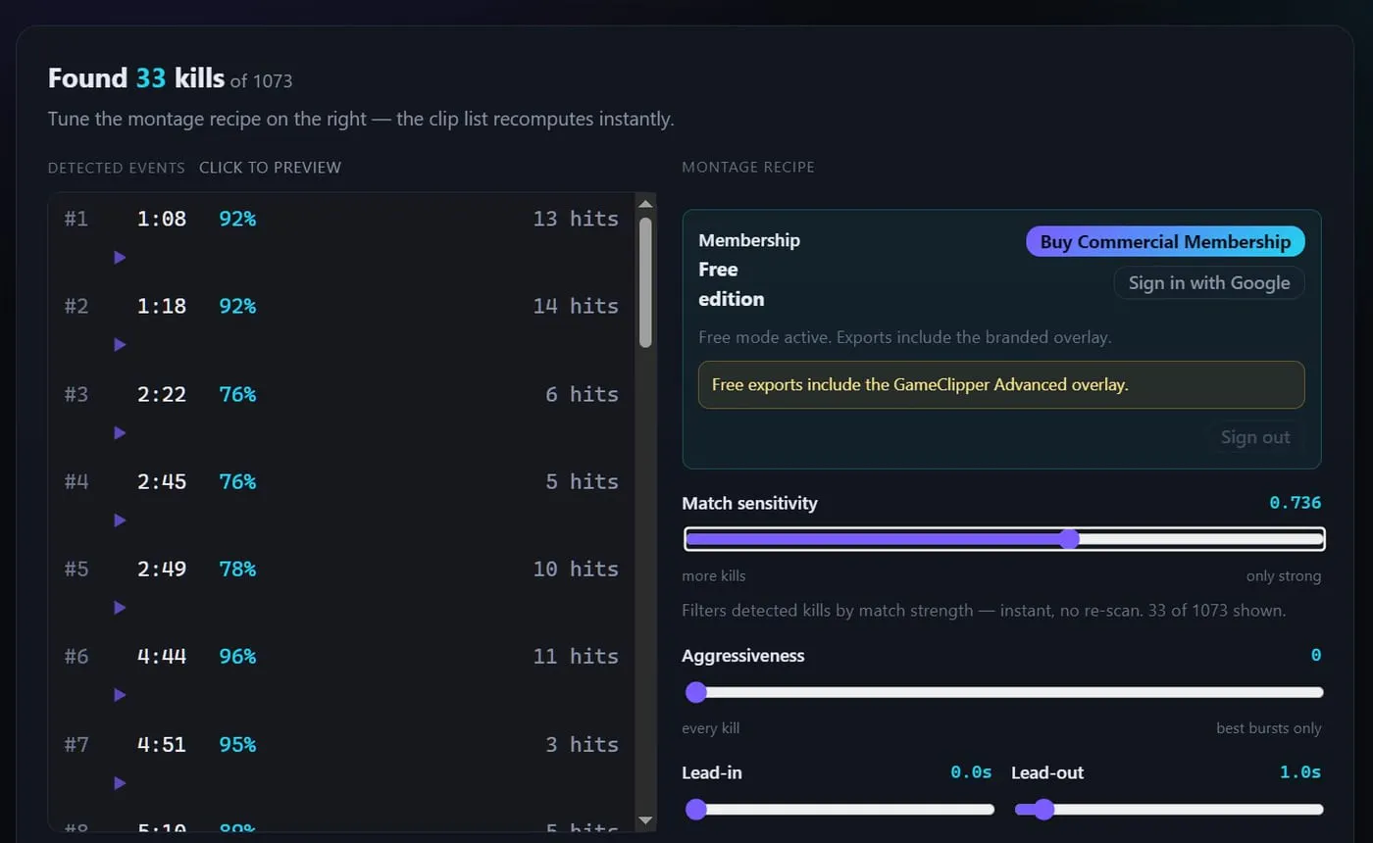Click the events list scrollbar thumb
The height and width of the screenshot is (843, 1373).
pyautogui.click(x=645, y=282)
